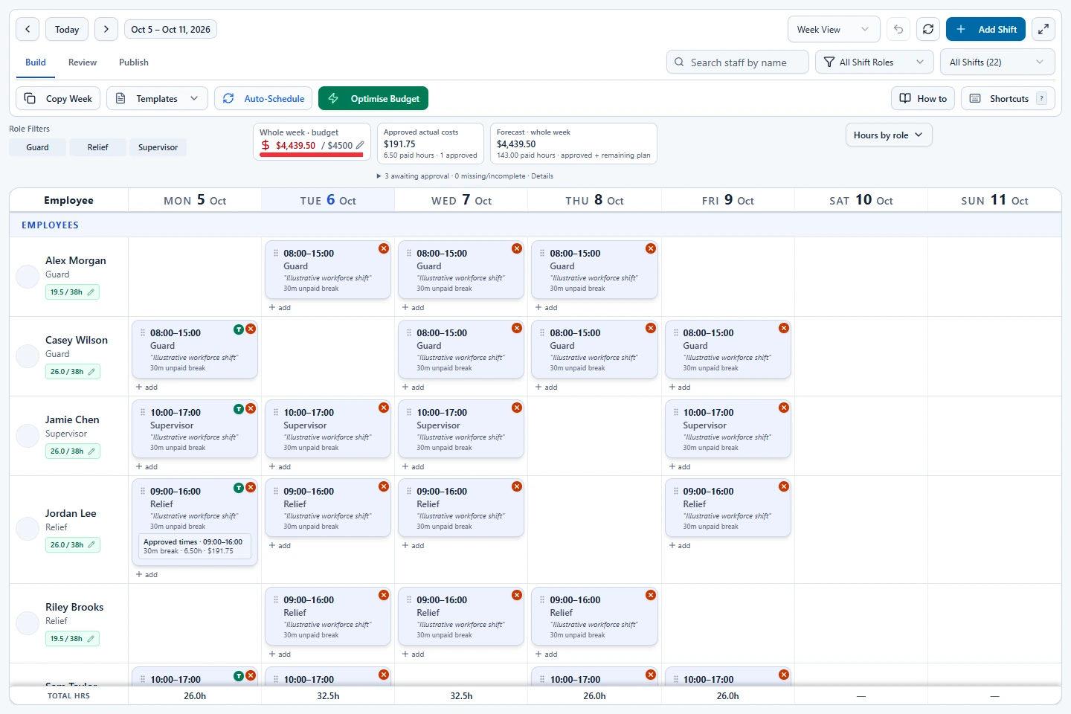This screenshot has width=1071, height=714.
Task: Edit Alex Morgan's 19.5/38h hours
Action: tap(72, 292)
